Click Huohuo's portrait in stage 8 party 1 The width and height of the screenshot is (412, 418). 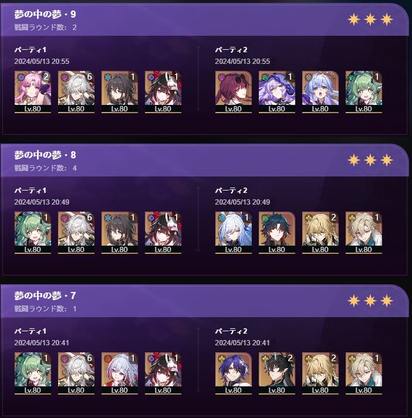pyautogui.click(x=32, y=233)
